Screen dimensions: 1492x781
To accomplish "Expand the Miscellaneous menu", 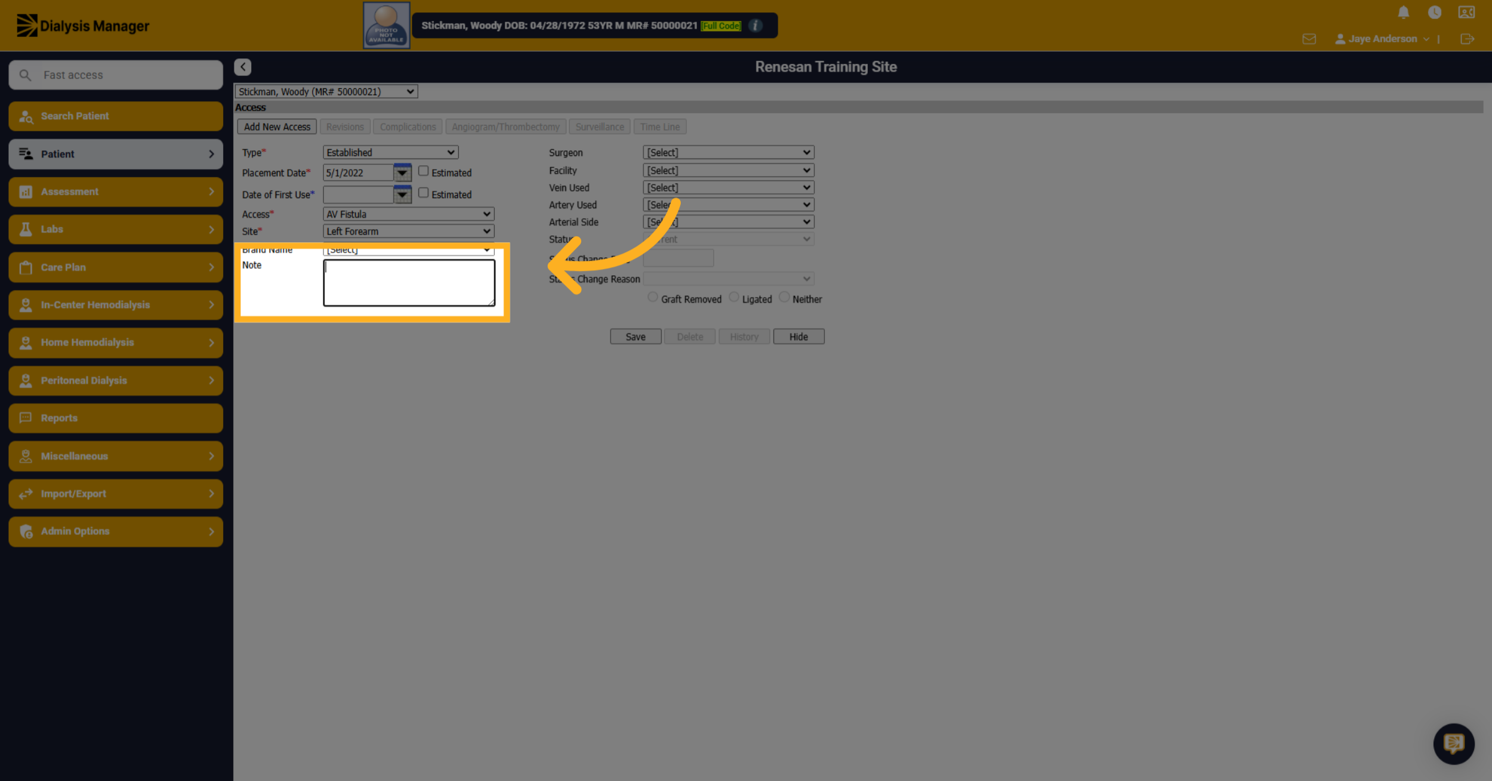I will (116, 456).
